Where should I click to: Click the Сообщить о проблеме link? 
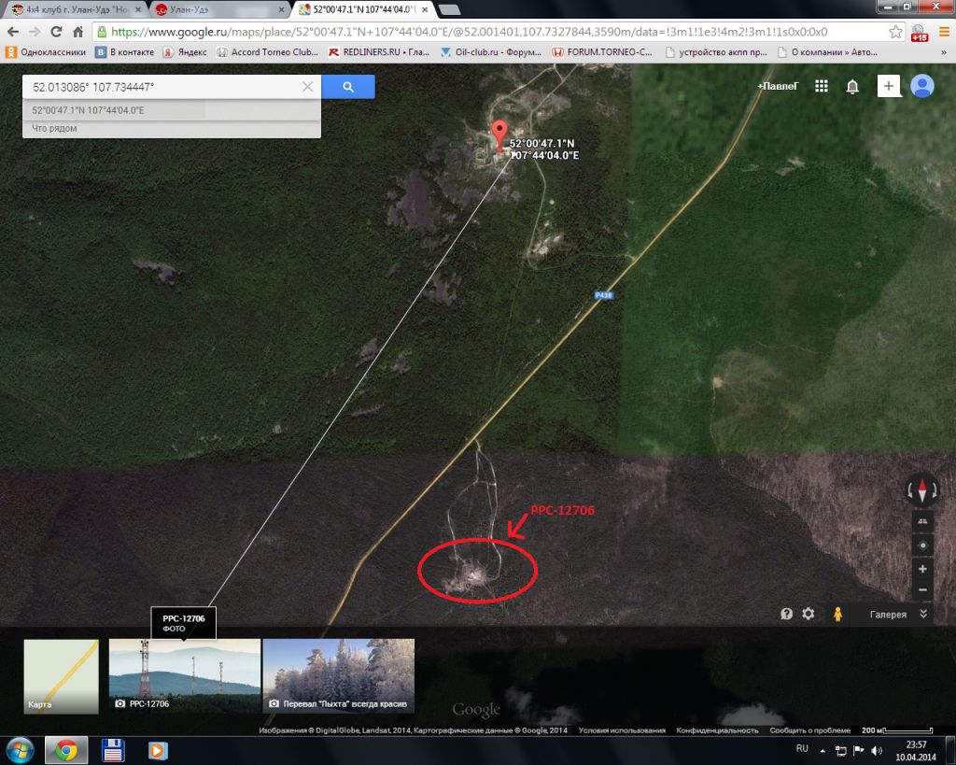coord(810,730)
